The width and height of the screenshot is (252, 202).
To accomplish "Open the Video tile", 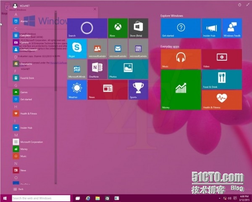I will tap(222, 59).
